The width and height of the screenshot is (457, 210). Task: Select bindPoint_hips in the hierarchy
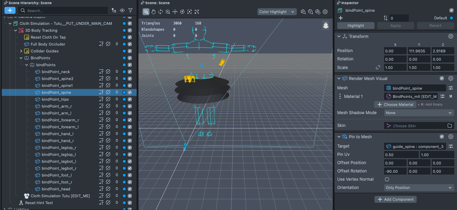pos(55,99)
